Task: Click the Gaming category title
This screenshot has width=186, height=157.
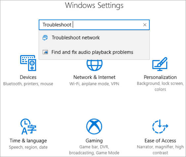Action: coord(94,141)
